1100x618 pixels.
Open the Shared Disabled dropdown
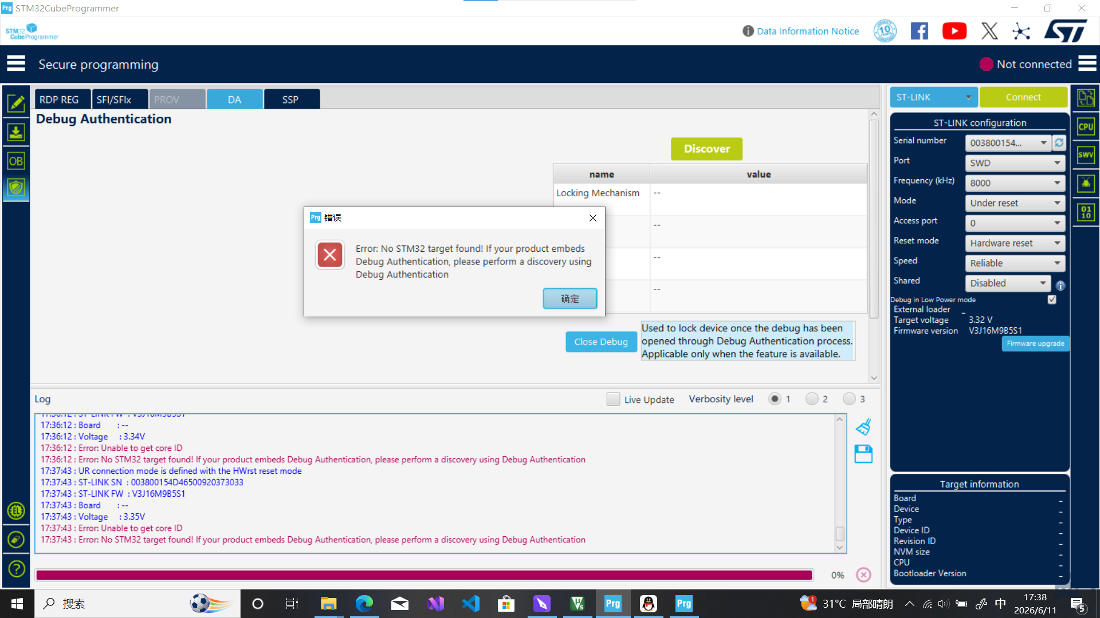tap(1008, 283)
